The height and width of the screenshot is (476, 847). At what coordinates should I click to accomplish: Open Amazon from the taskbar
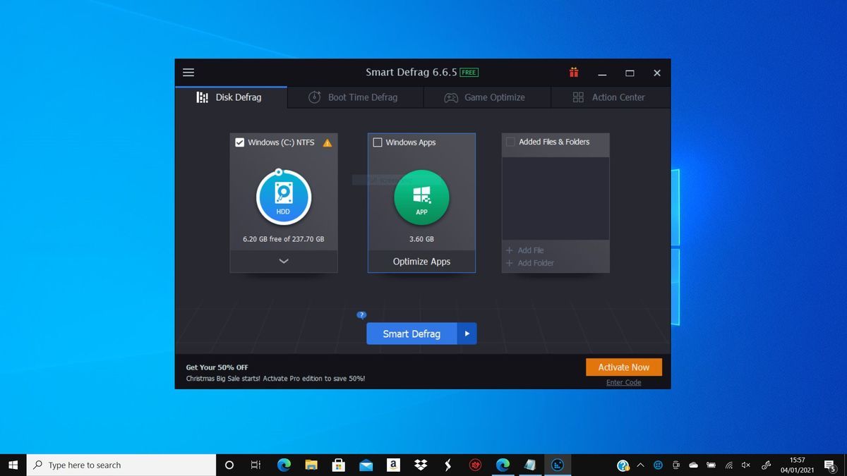tap(393, 465)
